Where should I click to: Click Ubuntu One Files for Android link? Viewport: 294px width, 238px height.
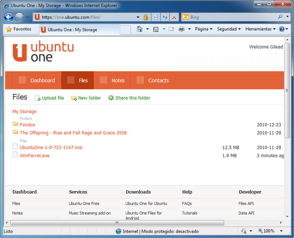143,215
